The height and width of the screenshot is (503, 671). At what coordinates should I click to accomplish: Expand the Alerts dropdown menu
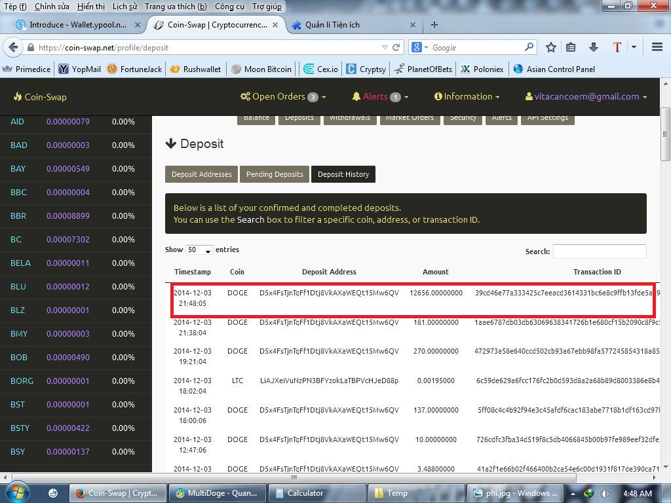[380, 96]
